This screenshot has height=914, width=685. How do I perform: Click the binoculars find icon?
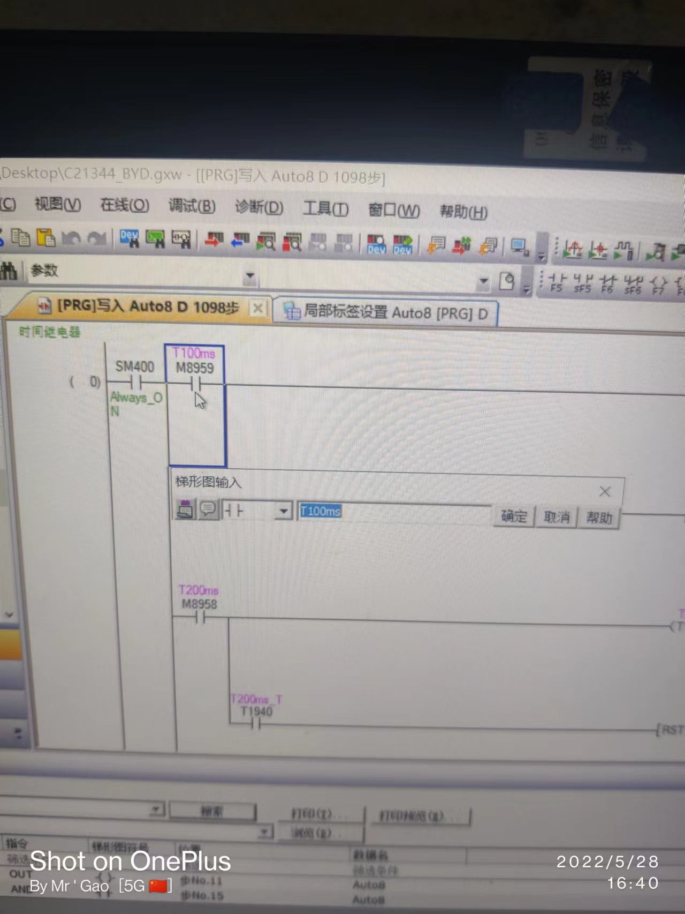tap(9, 271)
